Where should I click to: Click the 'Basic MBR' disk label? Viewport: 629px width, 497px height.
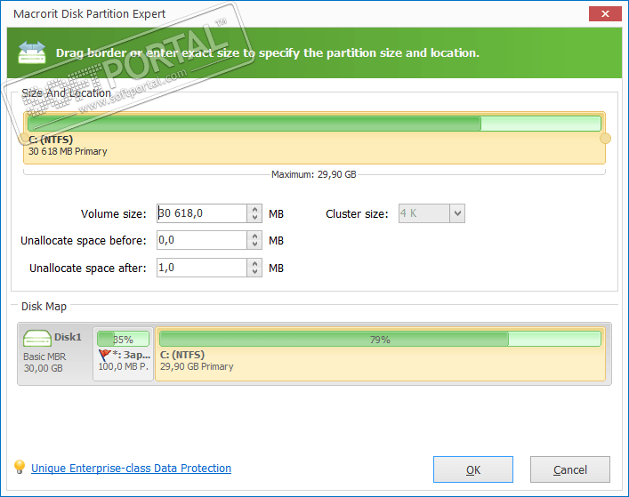(x=44, y=357)
